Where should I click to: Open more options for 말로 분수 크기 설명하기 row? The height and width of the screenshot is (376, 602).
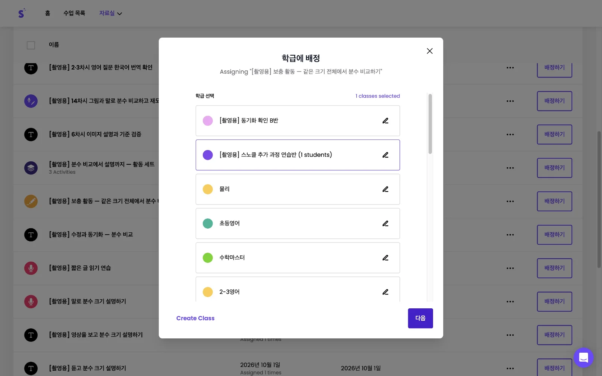[510, 302]
